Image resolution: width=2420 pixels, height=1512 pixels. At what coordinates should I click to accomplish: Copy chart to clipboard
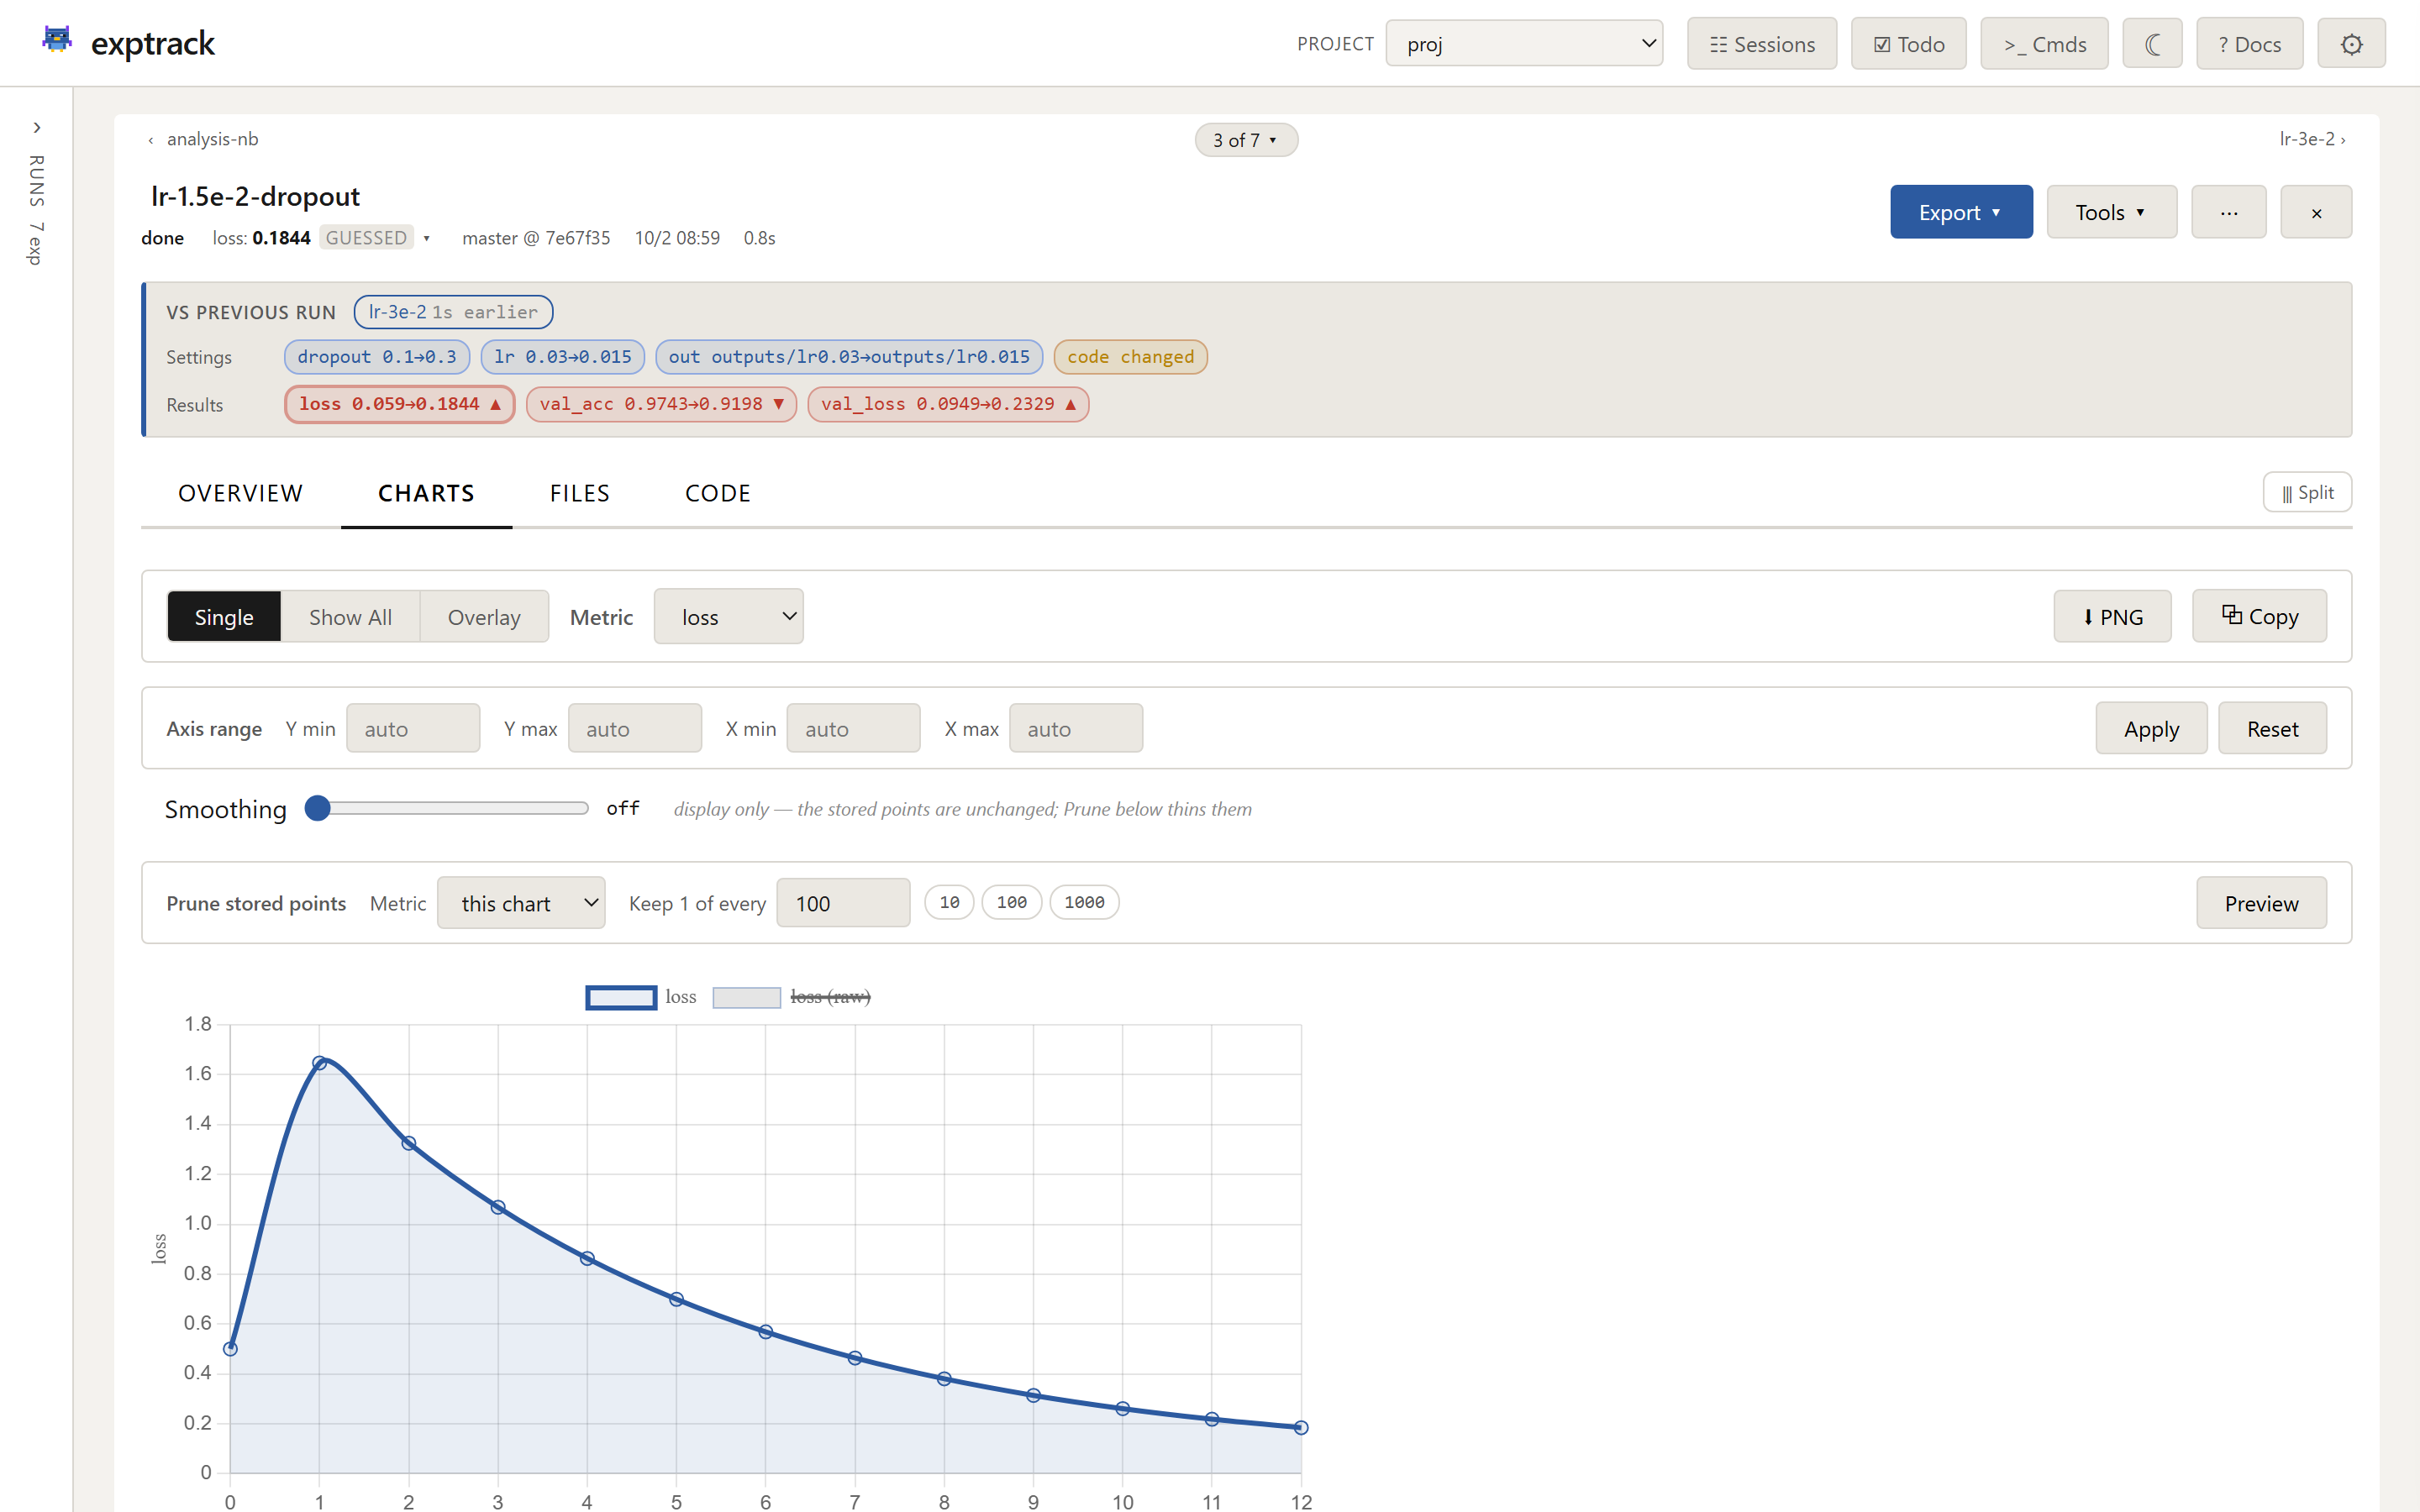2259,617
